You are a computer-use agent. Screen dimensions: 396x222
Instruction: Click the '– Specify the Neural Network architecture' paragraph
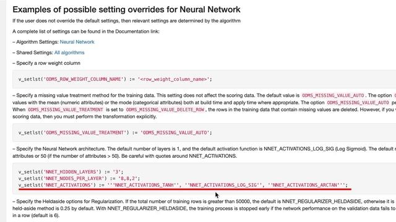point(204,152)
